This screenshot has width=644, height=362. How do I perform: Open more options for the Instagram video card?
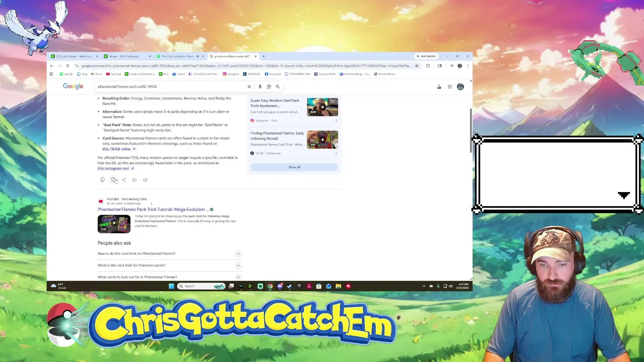336,121
